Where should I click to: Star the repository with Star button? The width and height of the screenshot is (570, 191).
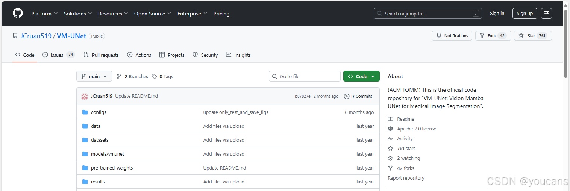click(x=533, y=36)
